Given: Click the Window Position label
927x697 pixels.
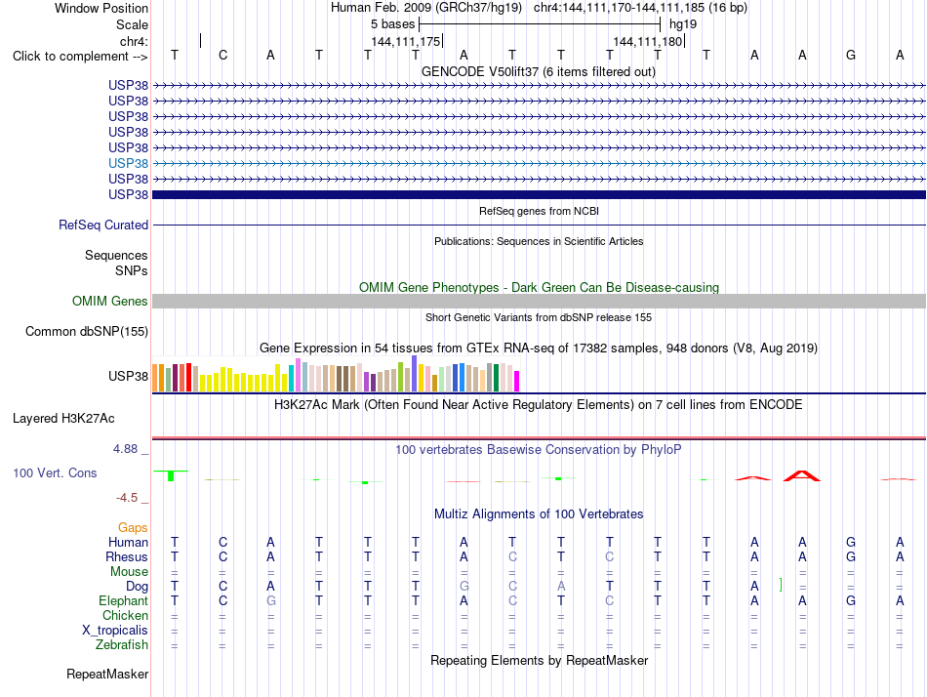Looking at the screenshot, I should point(101,8).
